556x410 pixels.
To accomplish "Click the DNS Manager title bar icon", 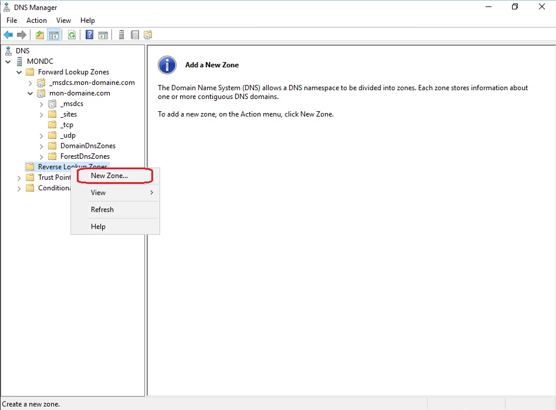I will (6, 7).
